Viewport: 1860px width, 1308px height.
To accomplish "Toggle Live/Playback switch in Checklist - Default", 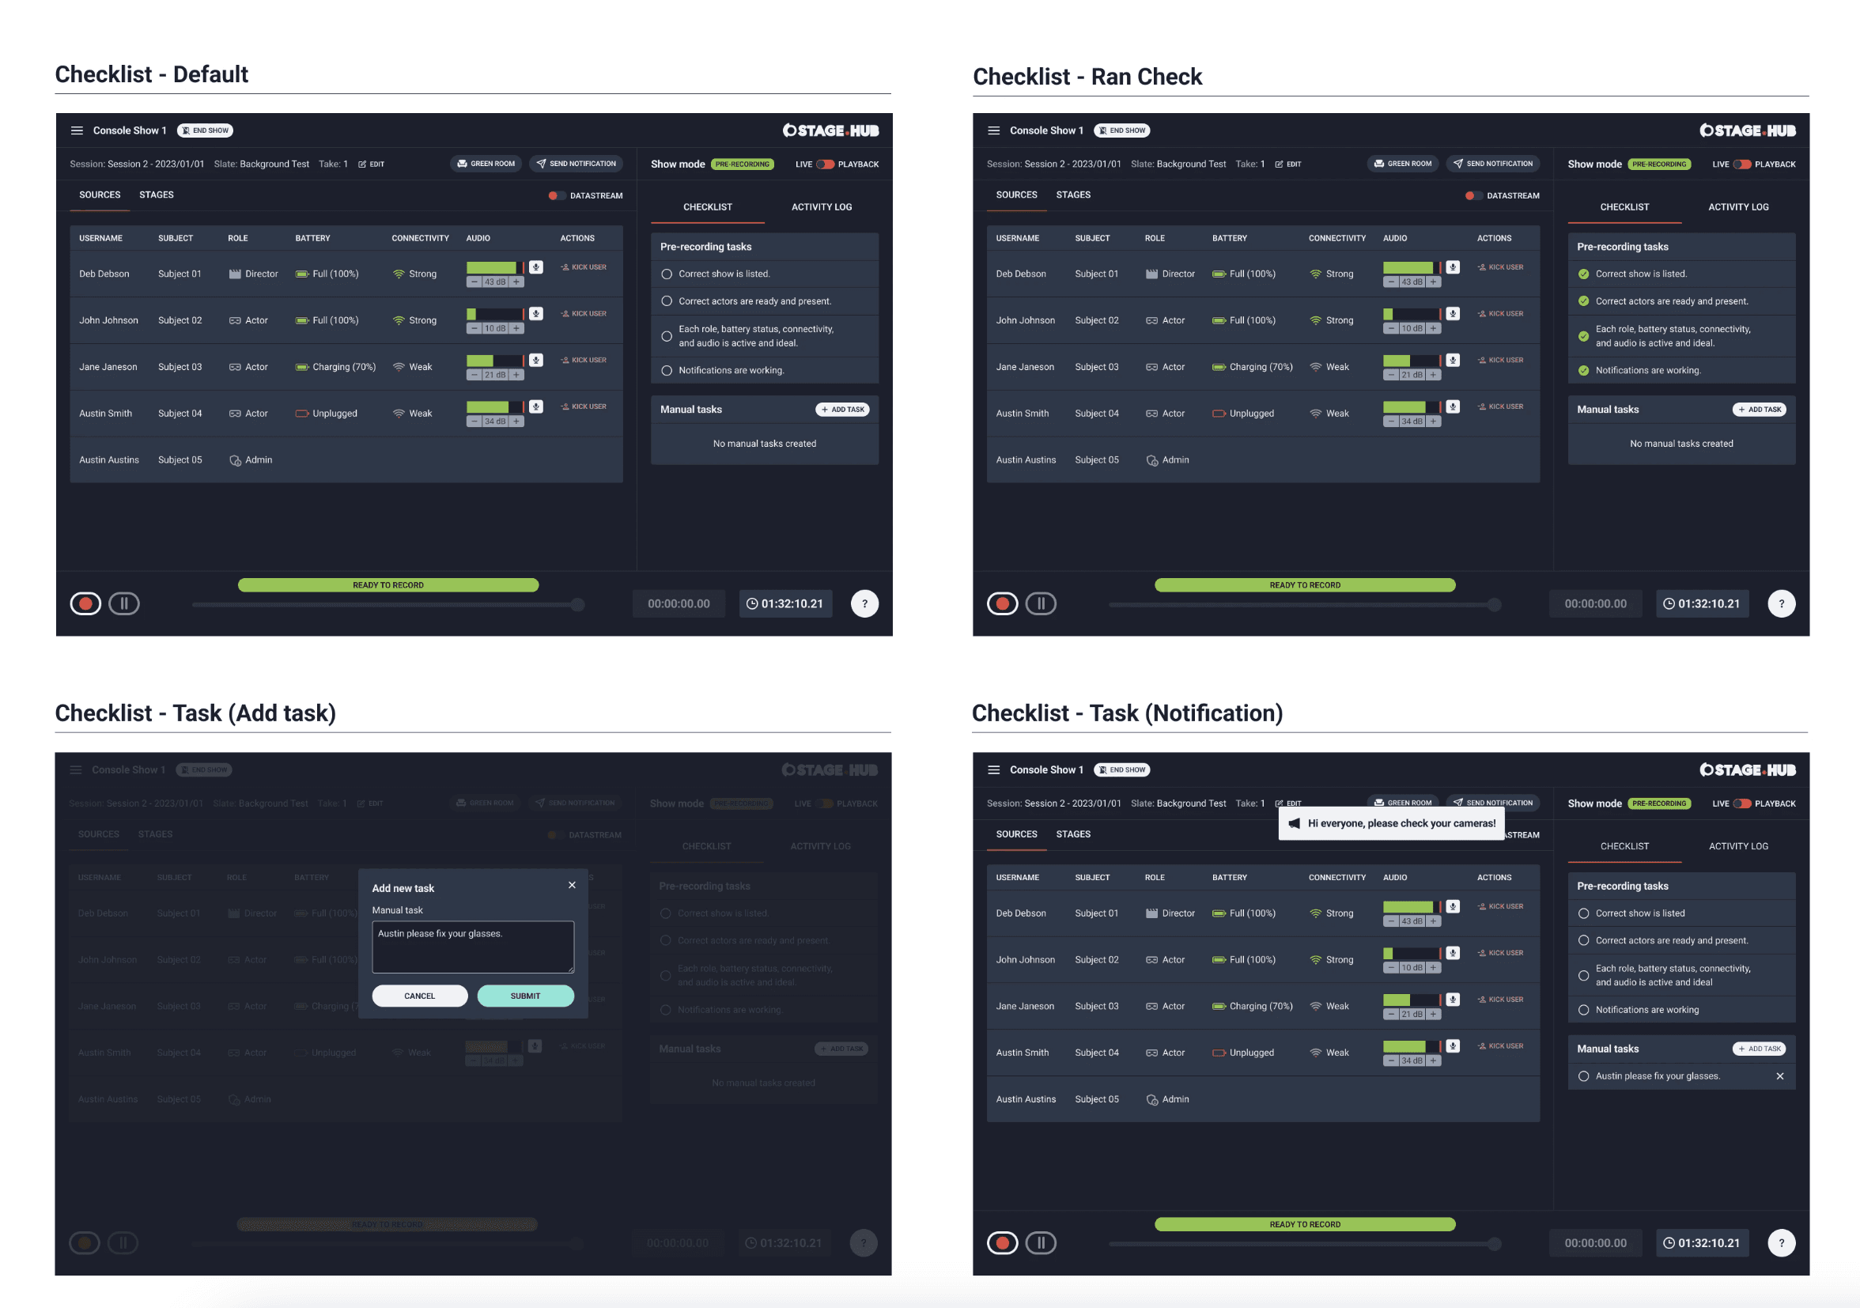I will [826, 164].
